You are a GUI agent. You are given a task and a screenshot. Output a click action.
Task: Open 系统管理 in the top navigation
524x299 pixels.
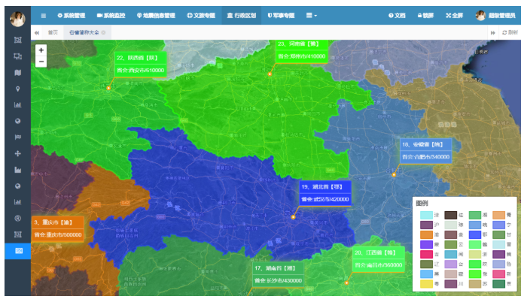point(72,16)
